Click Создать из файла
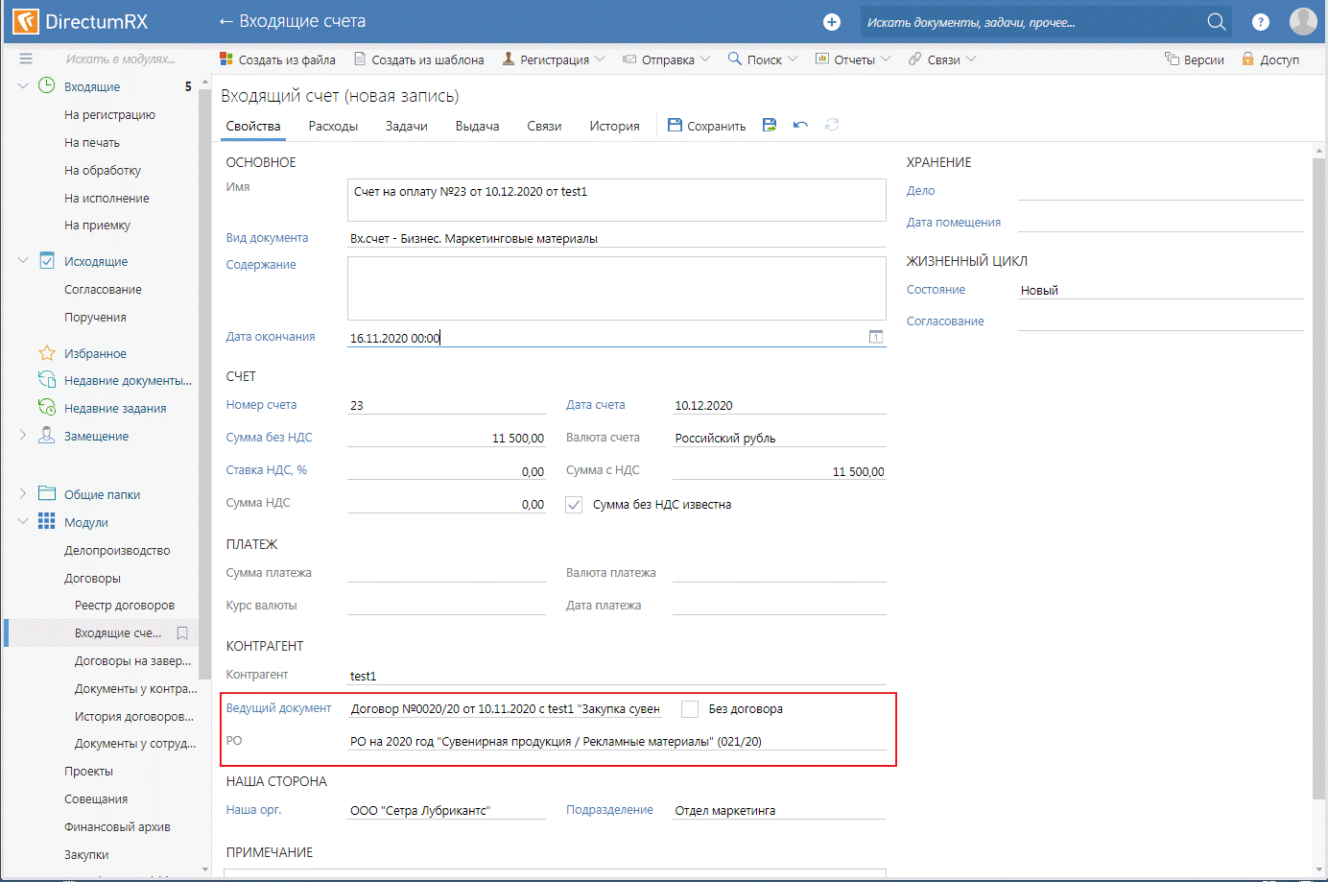The height and width of the screenshot is (882, 1328). (278, 60)
